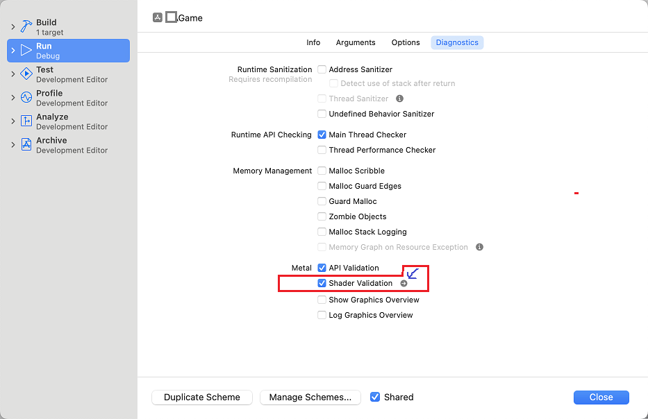Screen dimensions: 648x419
Task: Click the arrow icon beside Shader Validation
Action: 404,283
